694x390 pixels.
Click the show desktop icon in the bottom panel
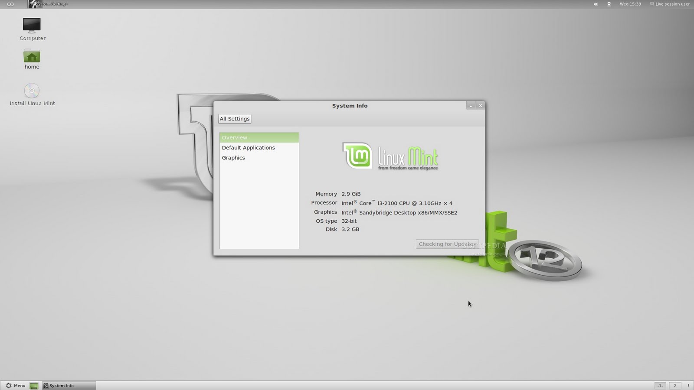click(x=35, y=385)
